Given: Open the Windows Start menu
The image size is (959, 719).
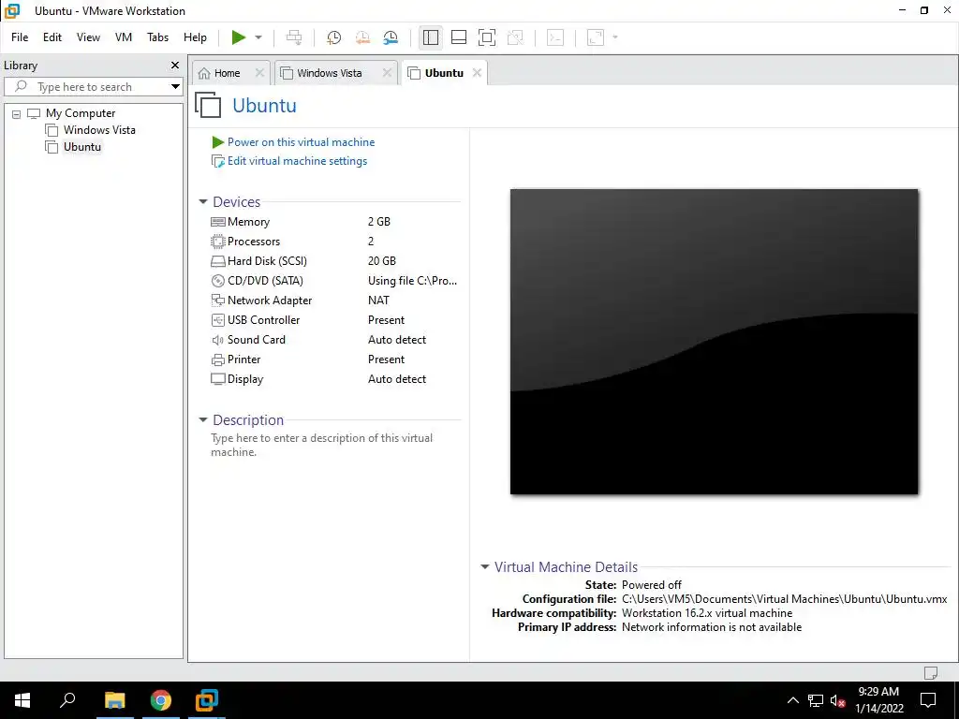Looking at the screenshot, I should pos(22,700).
